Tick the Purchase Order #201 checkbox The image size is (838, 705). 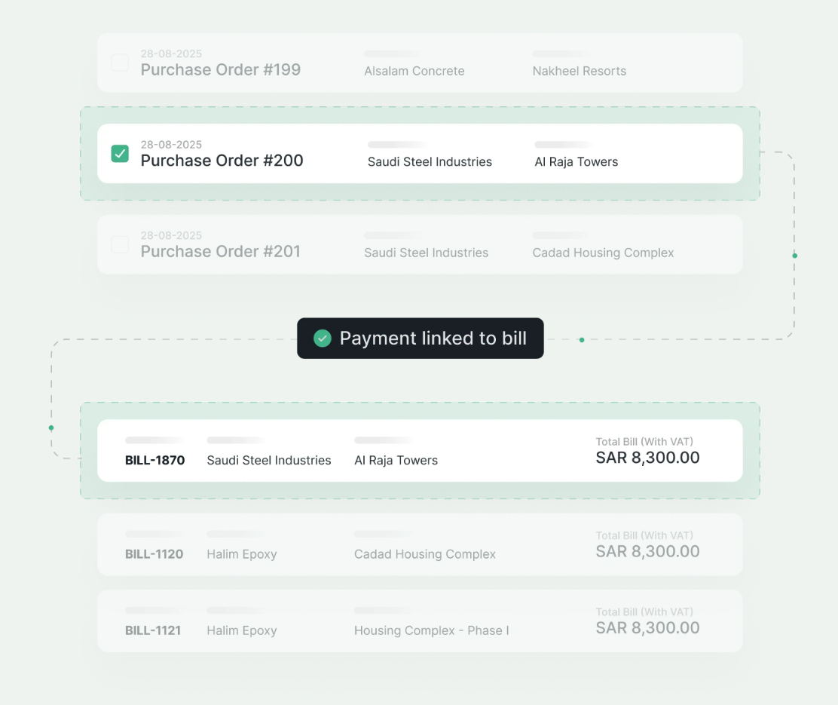[x=120, y=244]
